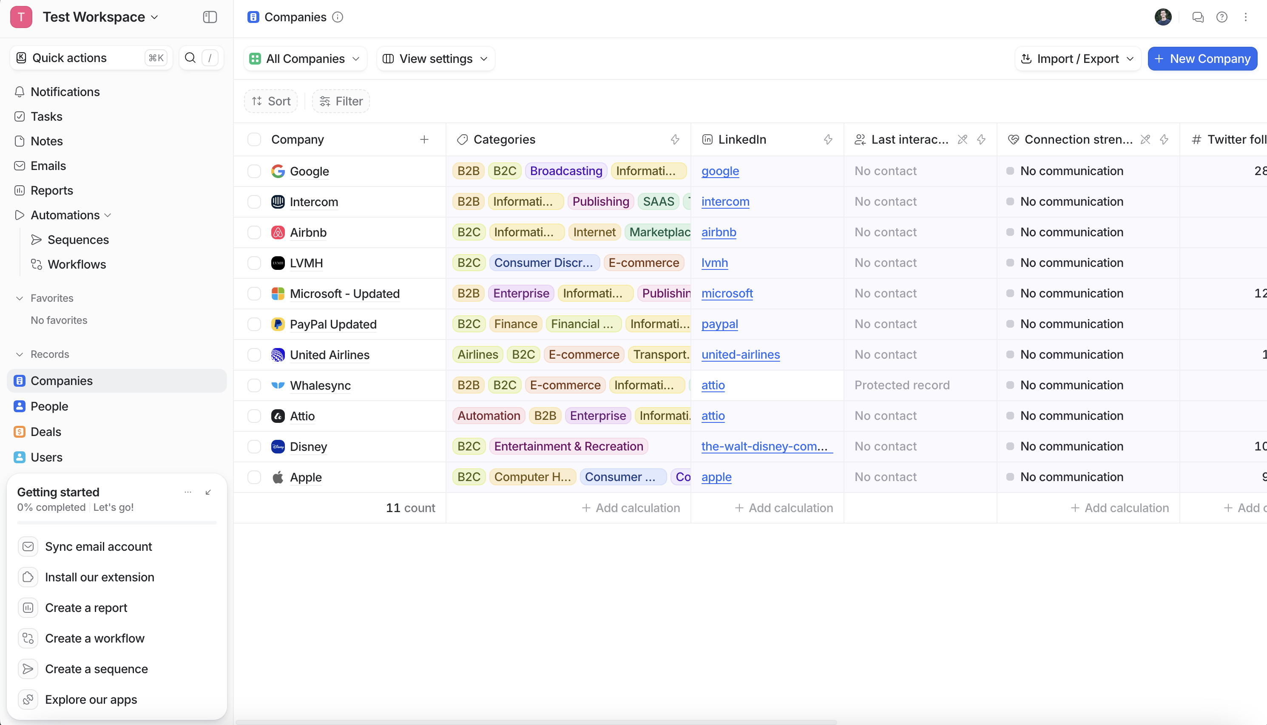Image resolution: width=1267 pixels, height=725 pixels.
Task: Check the Google row checkbox
Action: [x=254, y=171]
